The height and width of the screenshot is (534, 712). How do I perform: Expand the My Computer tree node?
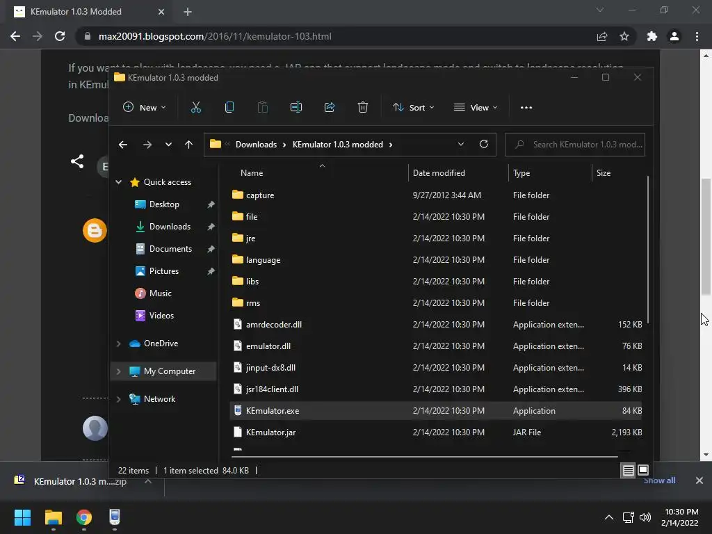[x=118, y=371]
